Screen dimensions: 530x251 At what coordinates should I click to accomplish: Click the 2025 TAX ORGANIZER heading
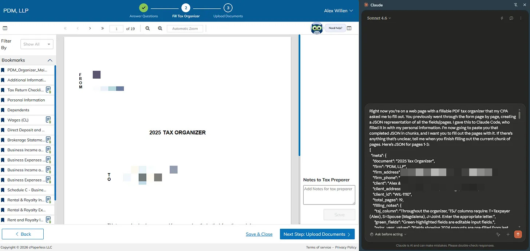click(177, 132)
